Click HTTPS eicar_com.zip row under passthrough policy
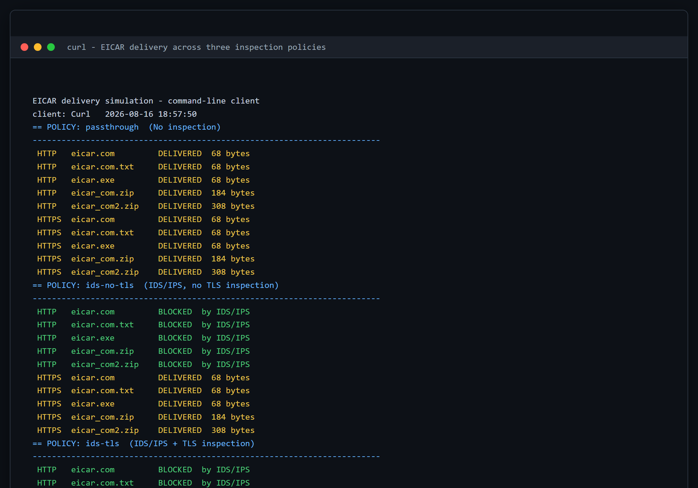This screenshot has width=698, height=488. (x=146, y=259)
